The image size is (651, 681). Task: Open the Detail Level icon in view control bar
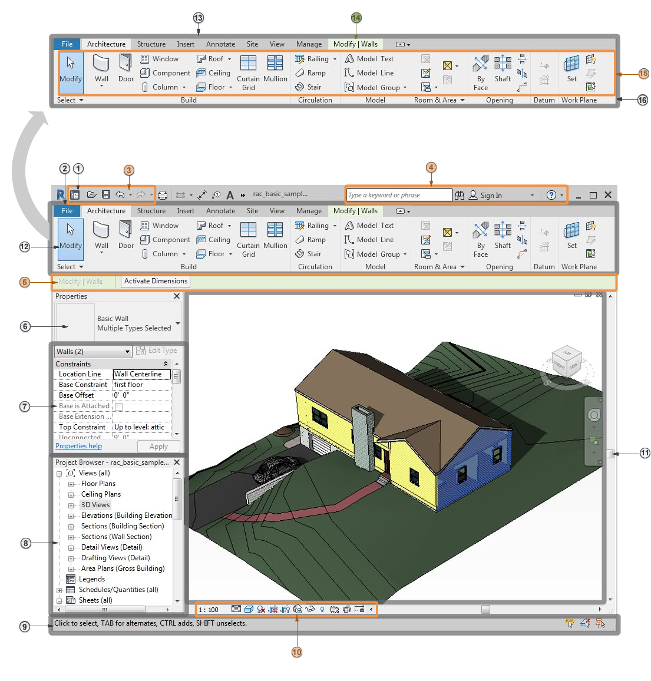(x=236, y=609)
